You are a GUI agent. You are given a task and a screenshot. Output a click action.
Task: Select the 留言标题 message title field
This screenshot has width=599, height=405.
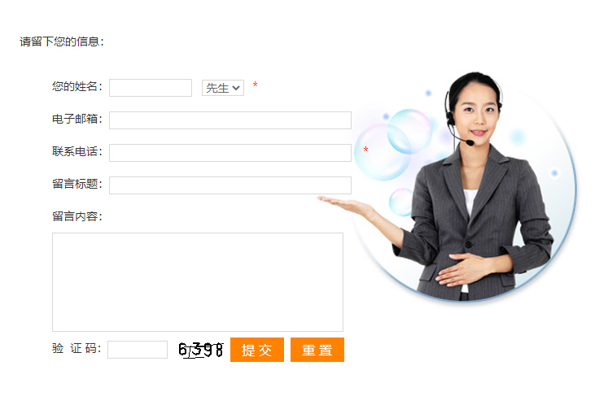[x=230, y=185]
